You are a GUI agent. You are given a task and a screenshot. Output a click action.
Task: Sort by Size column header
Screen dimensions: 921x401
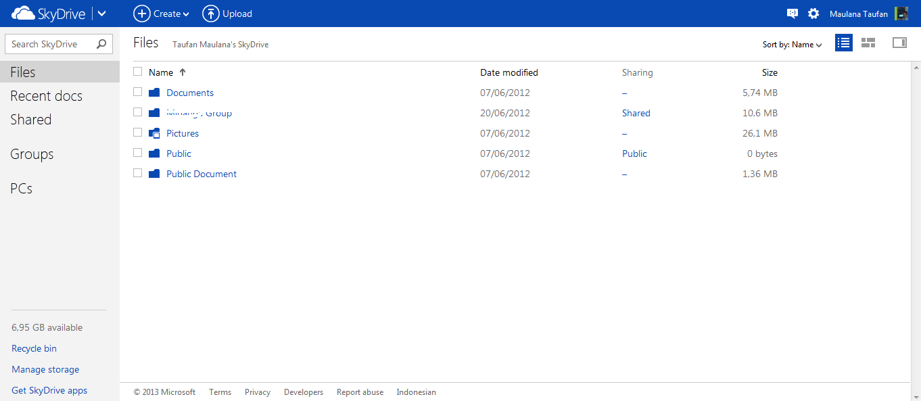tap(770, 72)
